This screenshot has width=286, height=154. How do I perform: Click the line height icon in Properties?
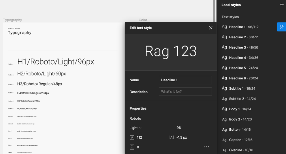132,137
